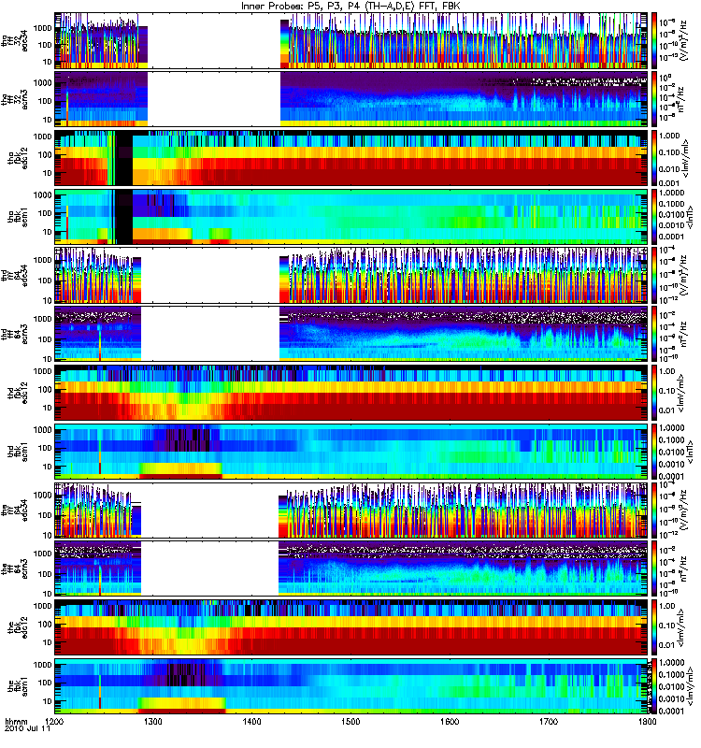Click the 'thd fbk edc12' axis label
Screen dimensions: 701x748
(x=18, y=393)
